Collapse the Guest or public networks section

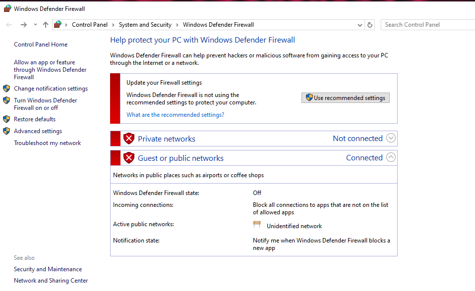pos(391,157)
